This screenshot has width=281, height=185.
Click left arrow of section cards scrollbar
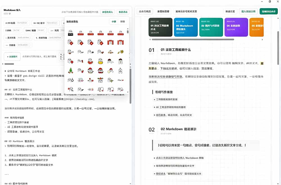tap(150, 39)
